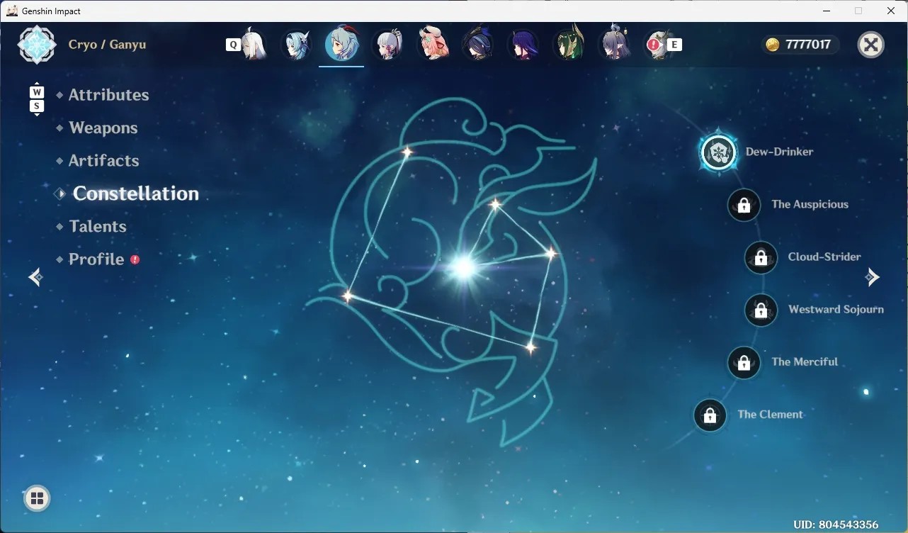This screenshot has width=908, height=533.
Task: Click the red alert dot beside Profile
Action: pos(135,259)
